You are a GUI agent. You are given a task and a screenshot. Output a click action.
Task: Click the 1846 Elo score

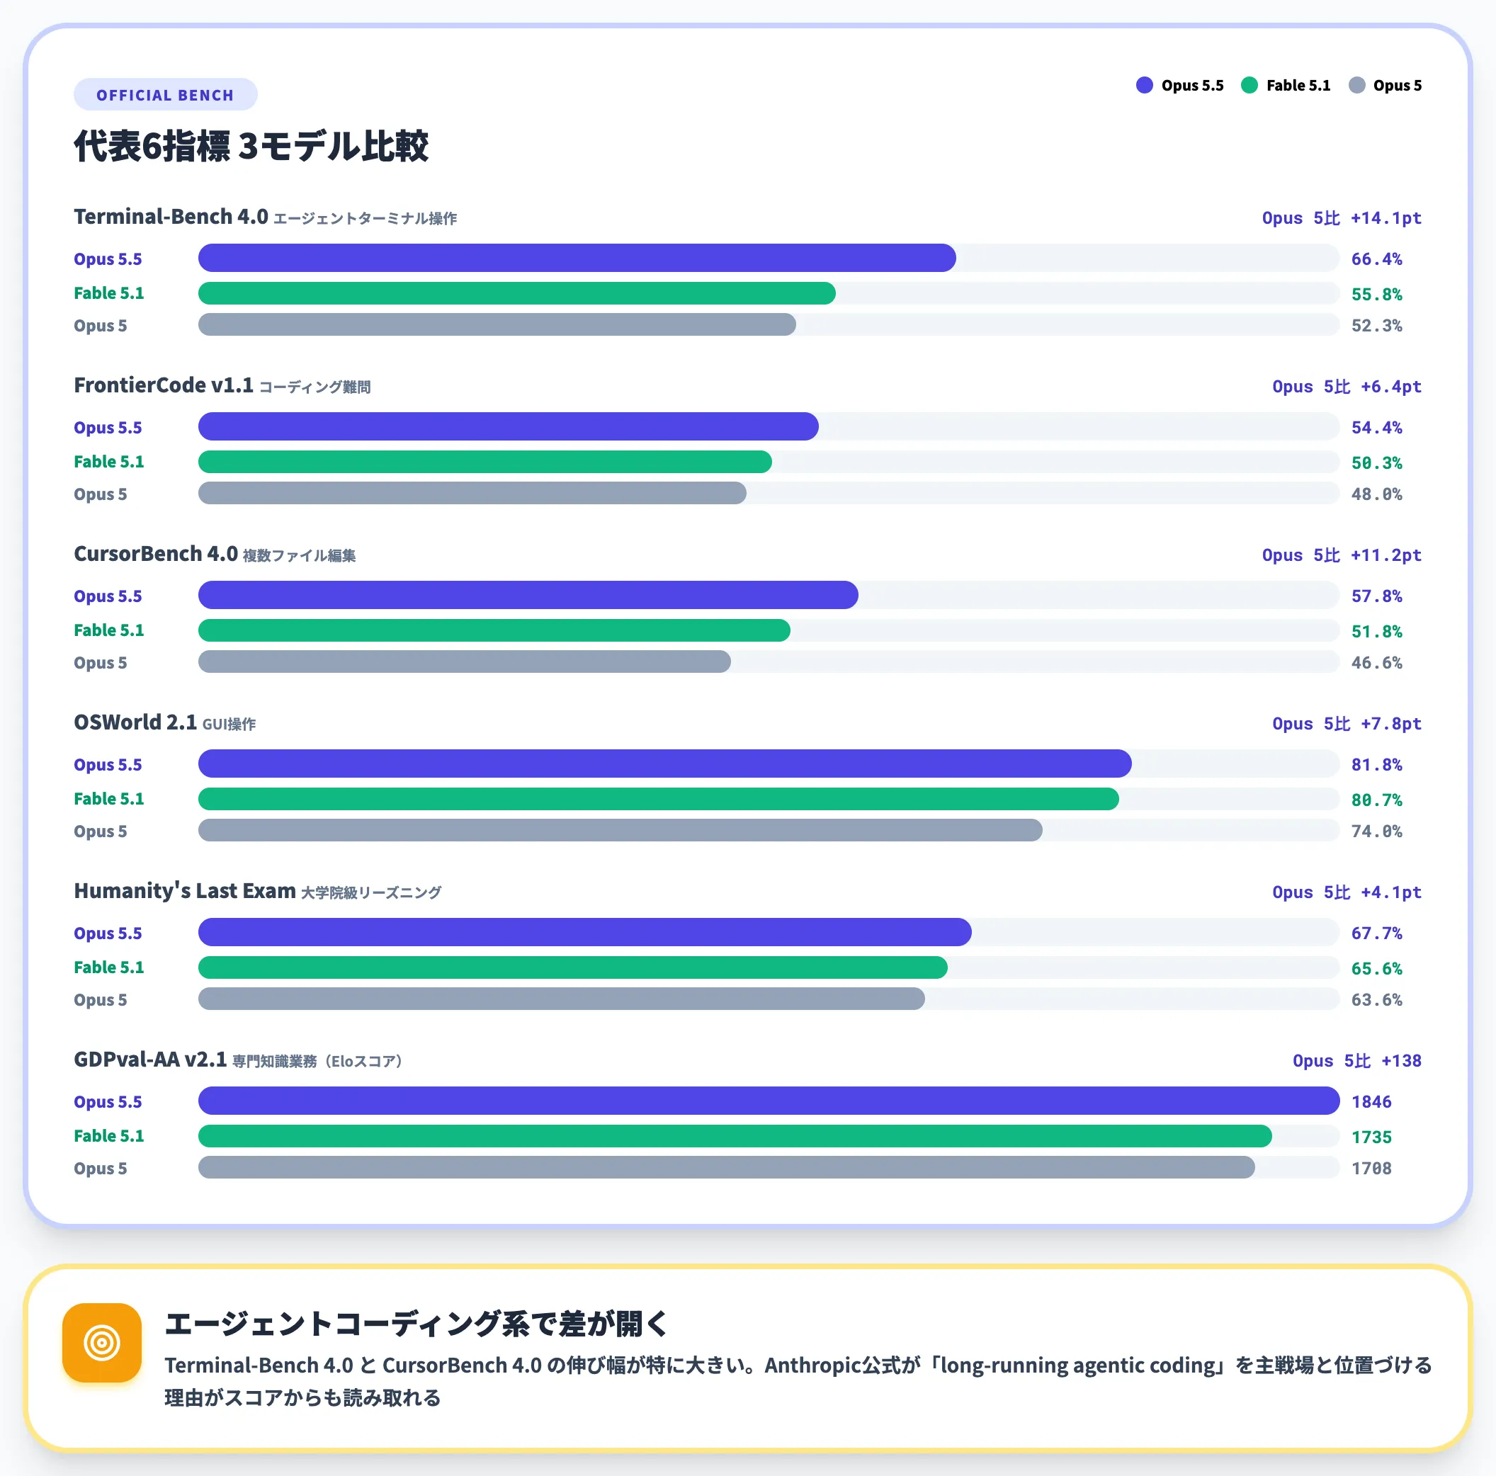pos(1371,1102)
